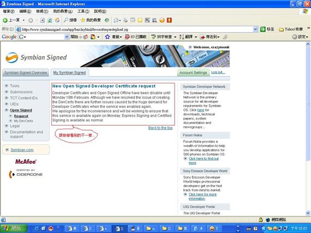Click the security lock status icon

coord(260,219)
